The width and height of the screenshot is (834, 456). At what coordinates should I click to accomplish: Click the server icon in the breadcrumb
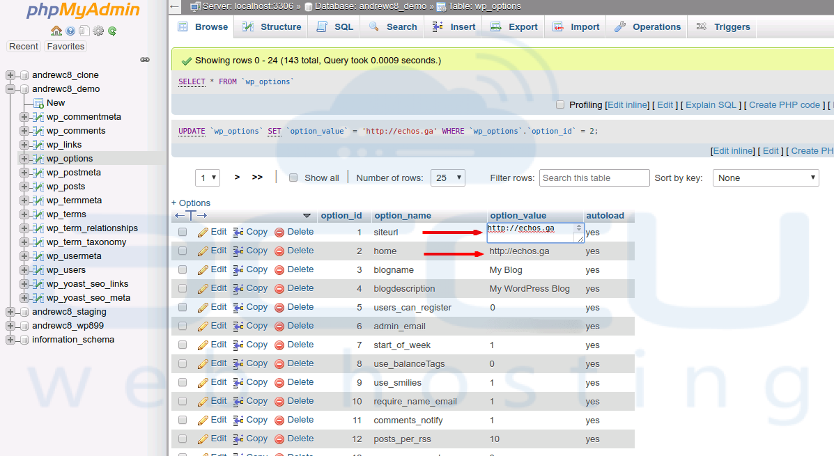click(195, 6)
